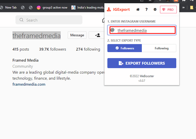Screen dimensions: 196x139
Task: Select the Followers export type
Action: 125,48
